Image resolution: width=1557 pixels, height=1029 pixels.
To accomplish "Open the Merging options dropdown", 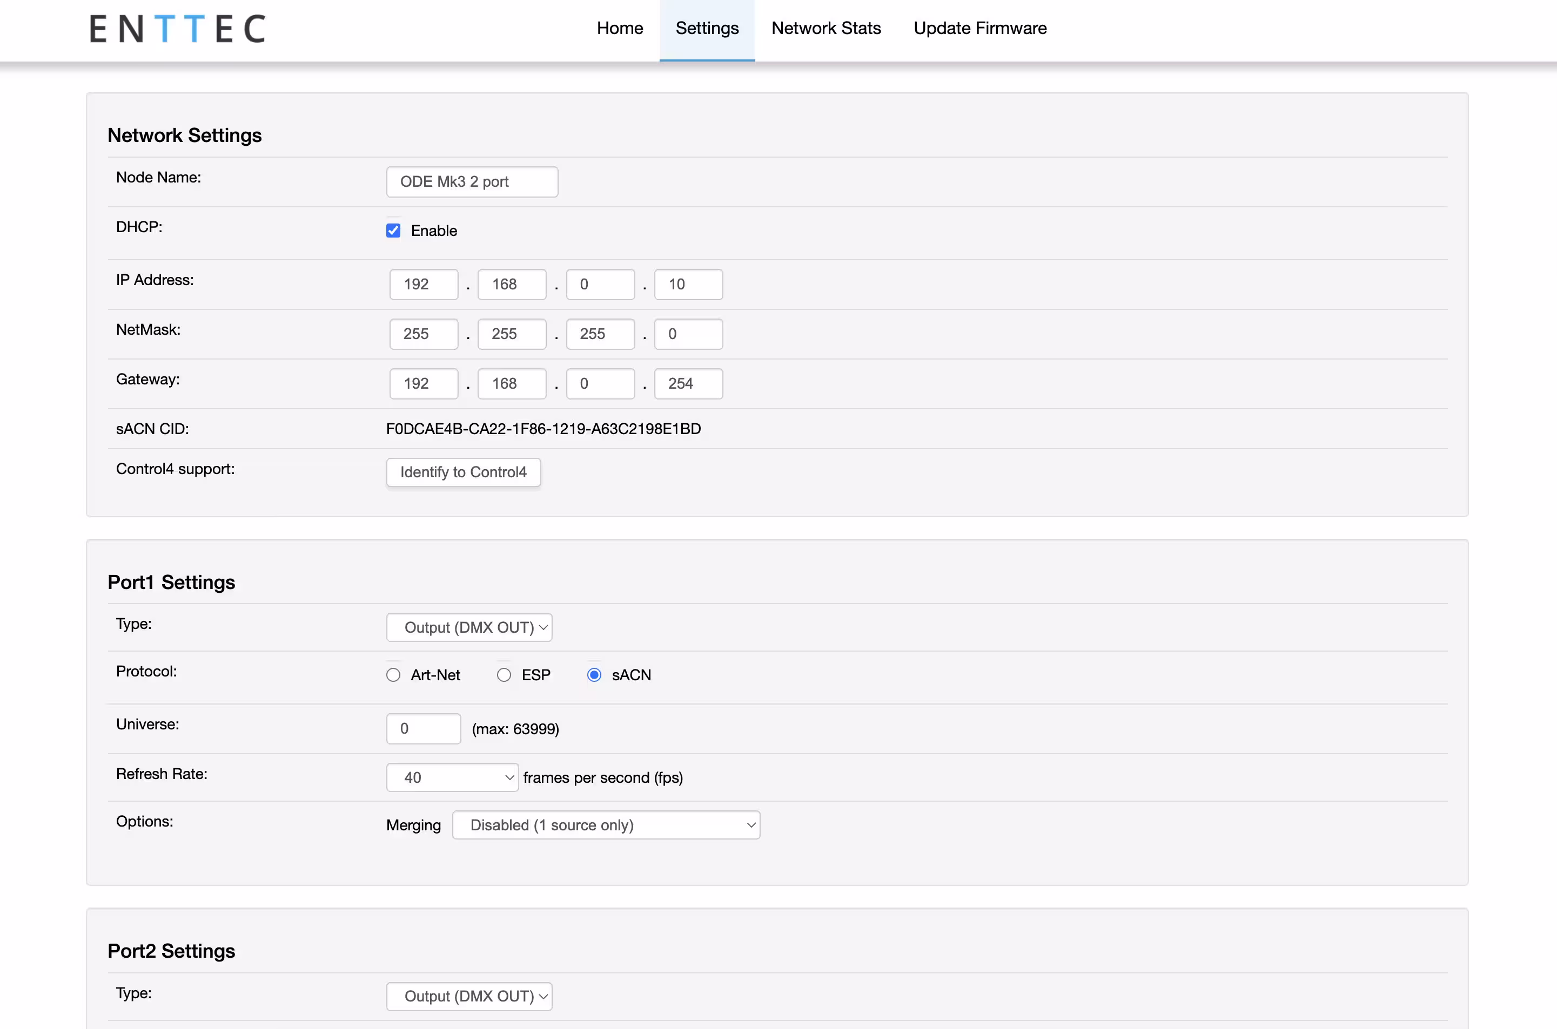I will point(606,825).
